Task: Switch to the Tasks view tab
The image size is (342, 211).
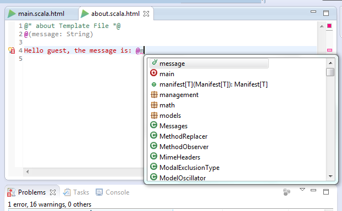Action: tap(76, 192)
